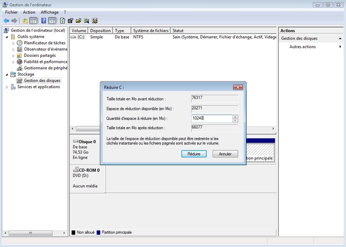Decrease shrink amount with down spinner arrow

235,120
